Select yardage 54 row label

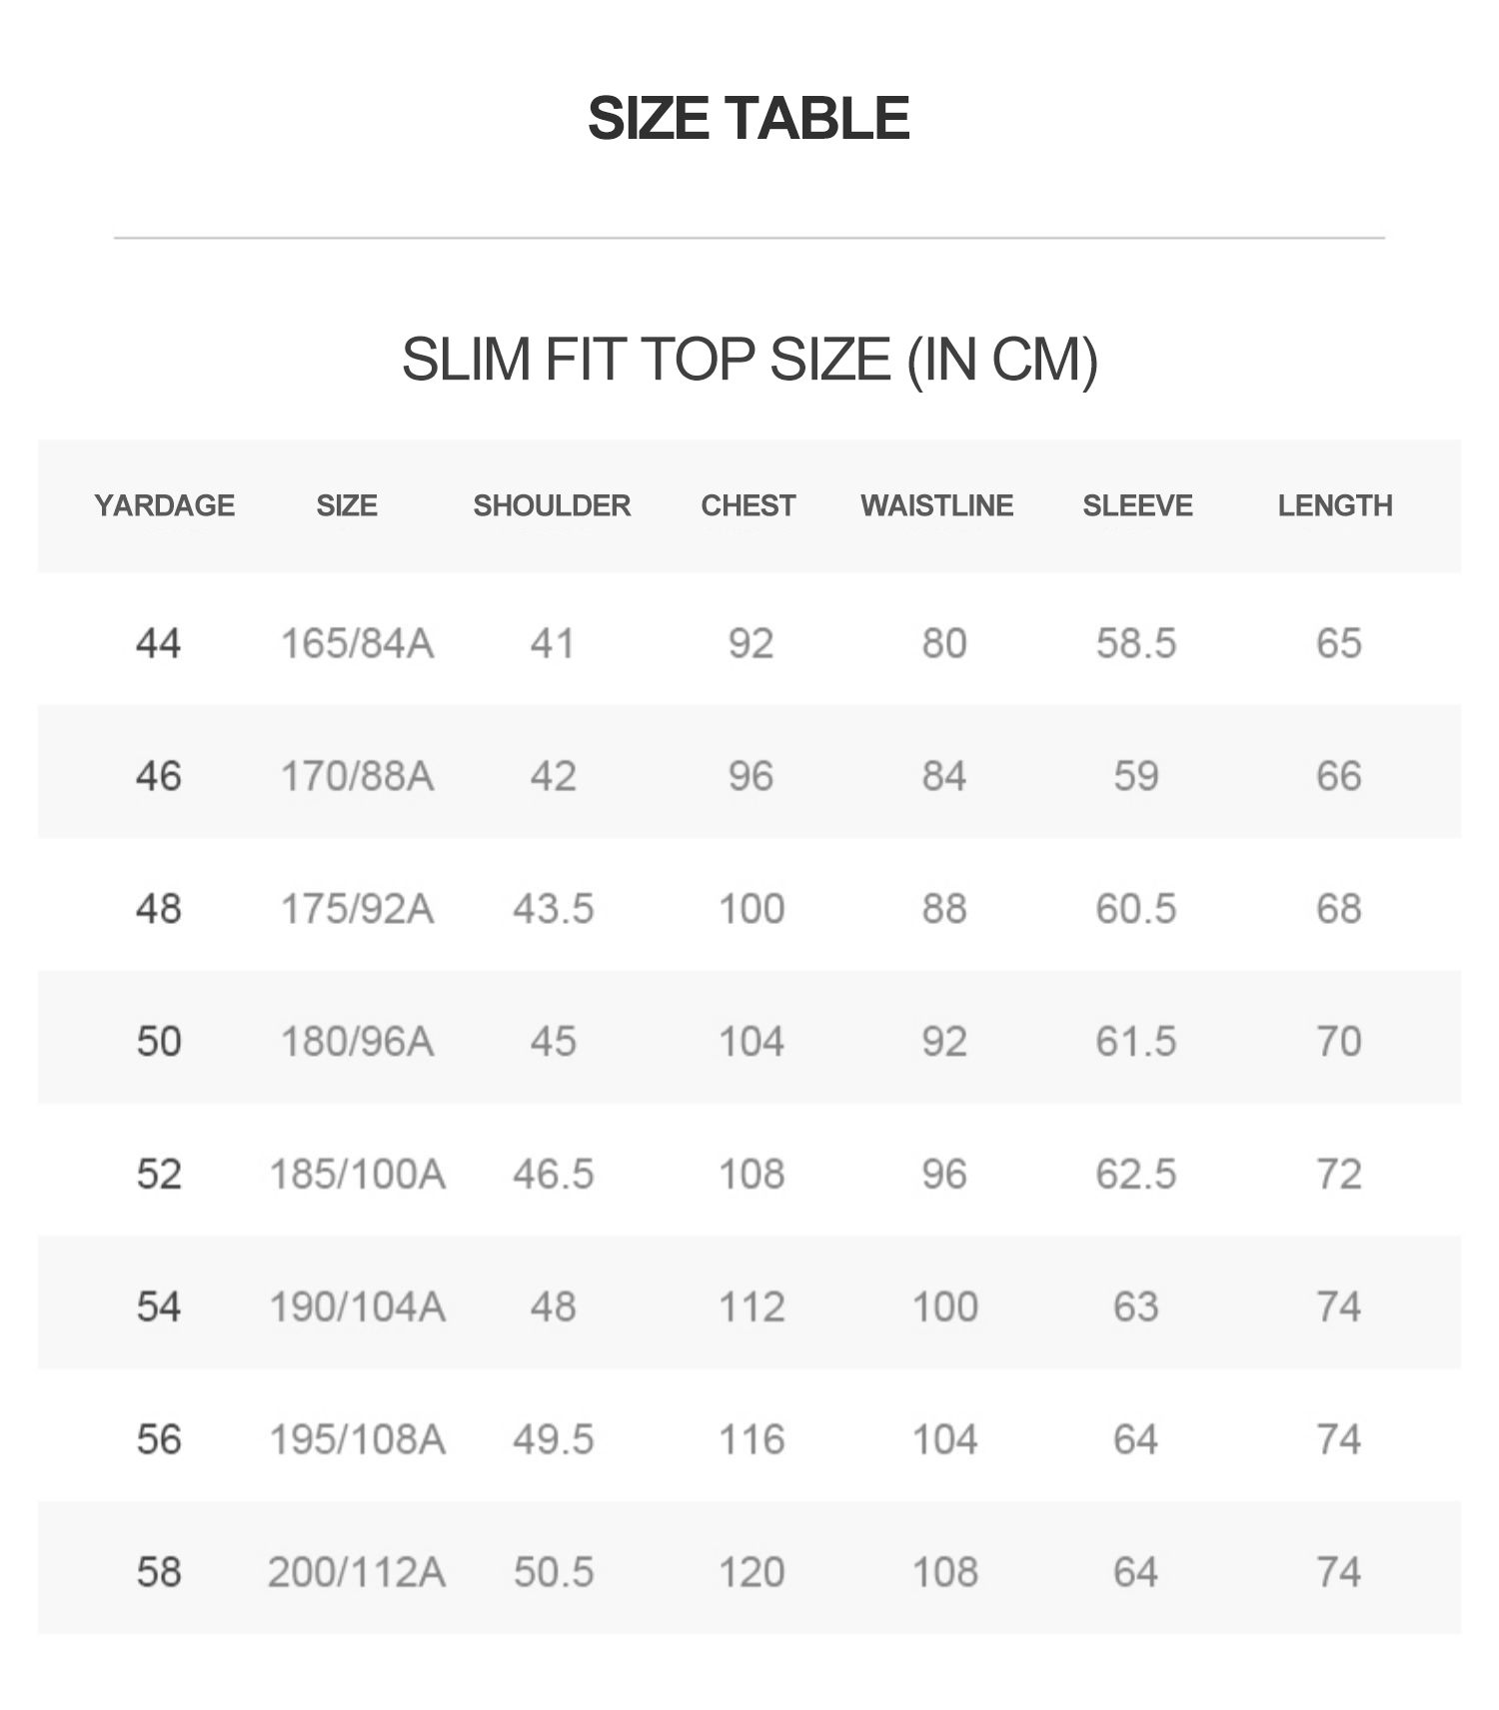coord(159,1306)
